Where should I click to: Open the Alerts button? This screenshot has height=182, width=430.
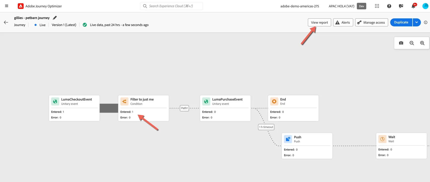click(x=343, y=22)
